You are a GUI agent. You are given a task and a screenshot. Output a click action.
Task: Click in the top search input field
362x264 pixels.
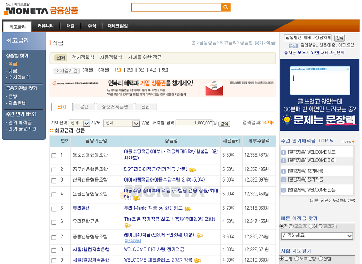176,7
